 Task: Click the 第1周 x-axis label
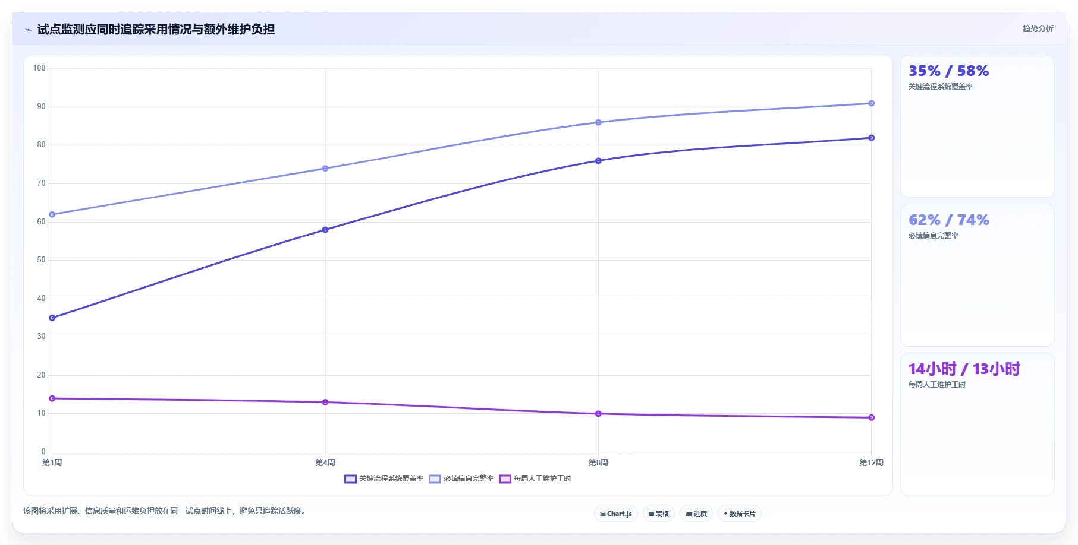coord(52,462)
